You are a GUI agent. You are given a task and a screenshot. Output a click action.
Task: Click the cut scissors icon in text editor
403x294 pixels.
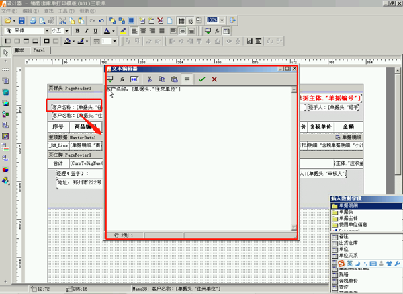(x=149, y=79)
